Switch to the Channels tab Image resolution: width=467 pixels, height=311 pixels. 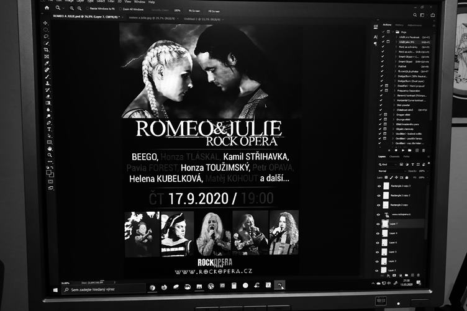tap(394, 156)
